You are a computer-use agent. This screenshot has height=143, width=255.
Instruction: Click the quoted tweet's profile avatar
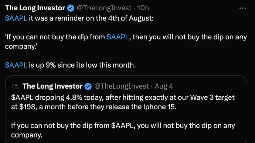click(16, 86)
